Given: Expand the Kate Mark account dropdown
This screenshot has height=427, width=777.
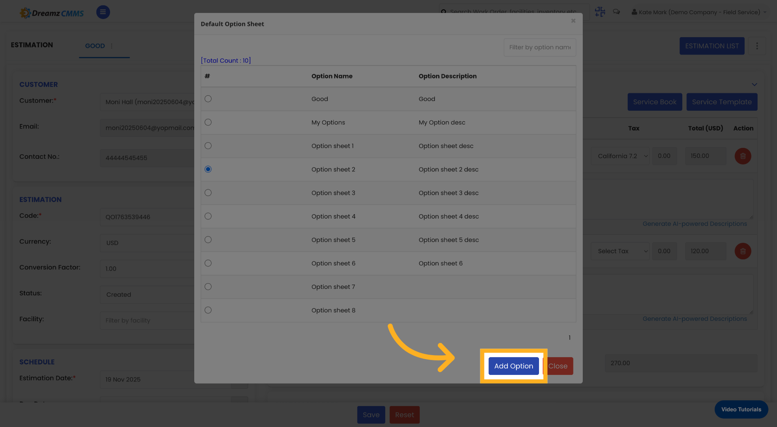Looking at the screenshot, I should point(765,12).
